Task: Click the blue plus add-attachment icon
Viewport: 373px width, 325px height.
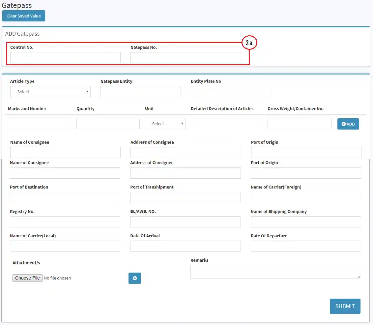Action: pyautogui.click(x=135, y=278)
